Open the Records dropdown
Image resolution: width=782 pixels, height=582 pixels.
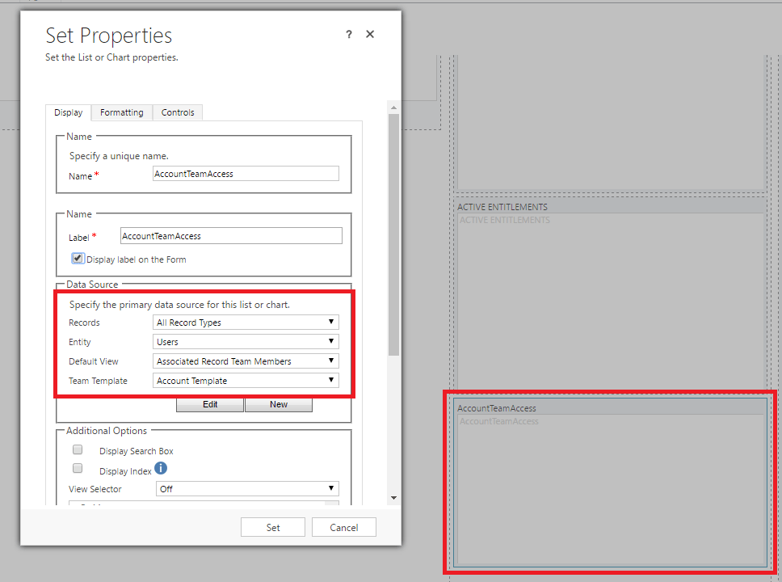[x=246, y=323]
